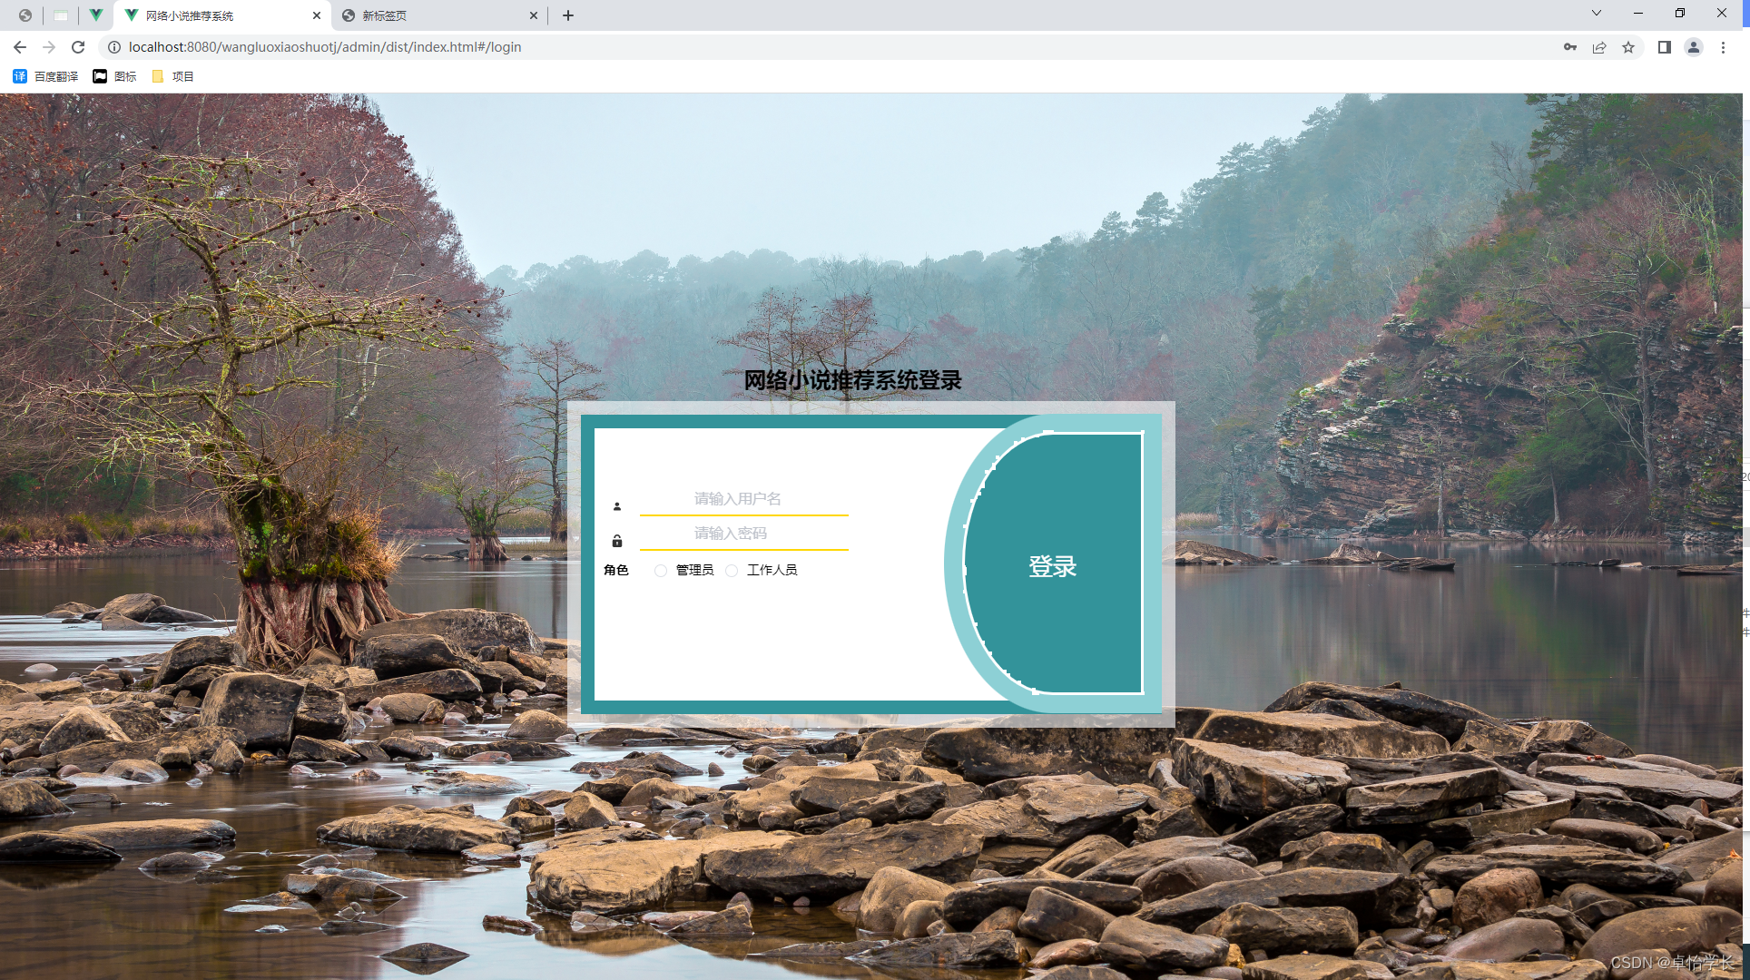This screenshot has width=1750, height=980.
Task: Click the 请输入用户名 username field
Action: (x=742, y=499)
